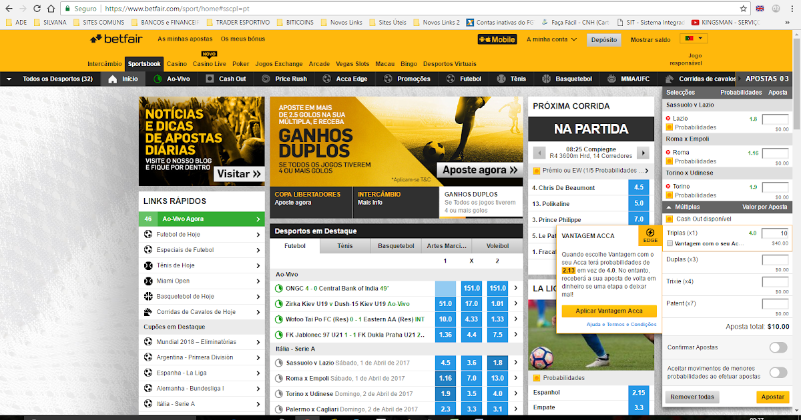Screen dimensions: 801x420
Task: Bookmark page with star icon in address bar
Action: pyautogui.click(x=744, y=9)
